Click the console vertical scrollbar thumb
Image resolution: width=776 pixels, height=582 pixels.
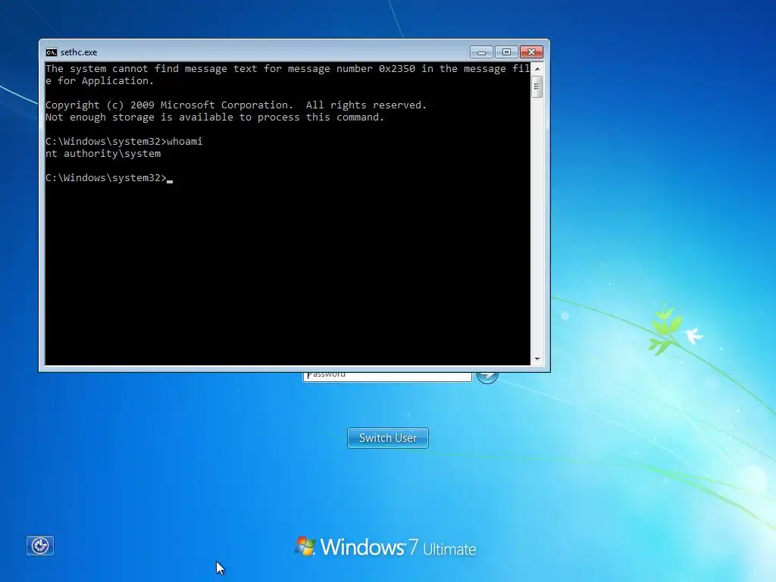point(537,86)
